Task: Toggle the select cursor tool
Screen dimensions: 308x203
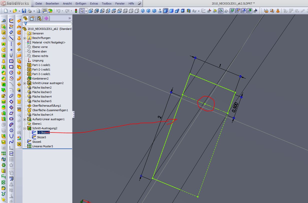Action: tap(82, 11)
